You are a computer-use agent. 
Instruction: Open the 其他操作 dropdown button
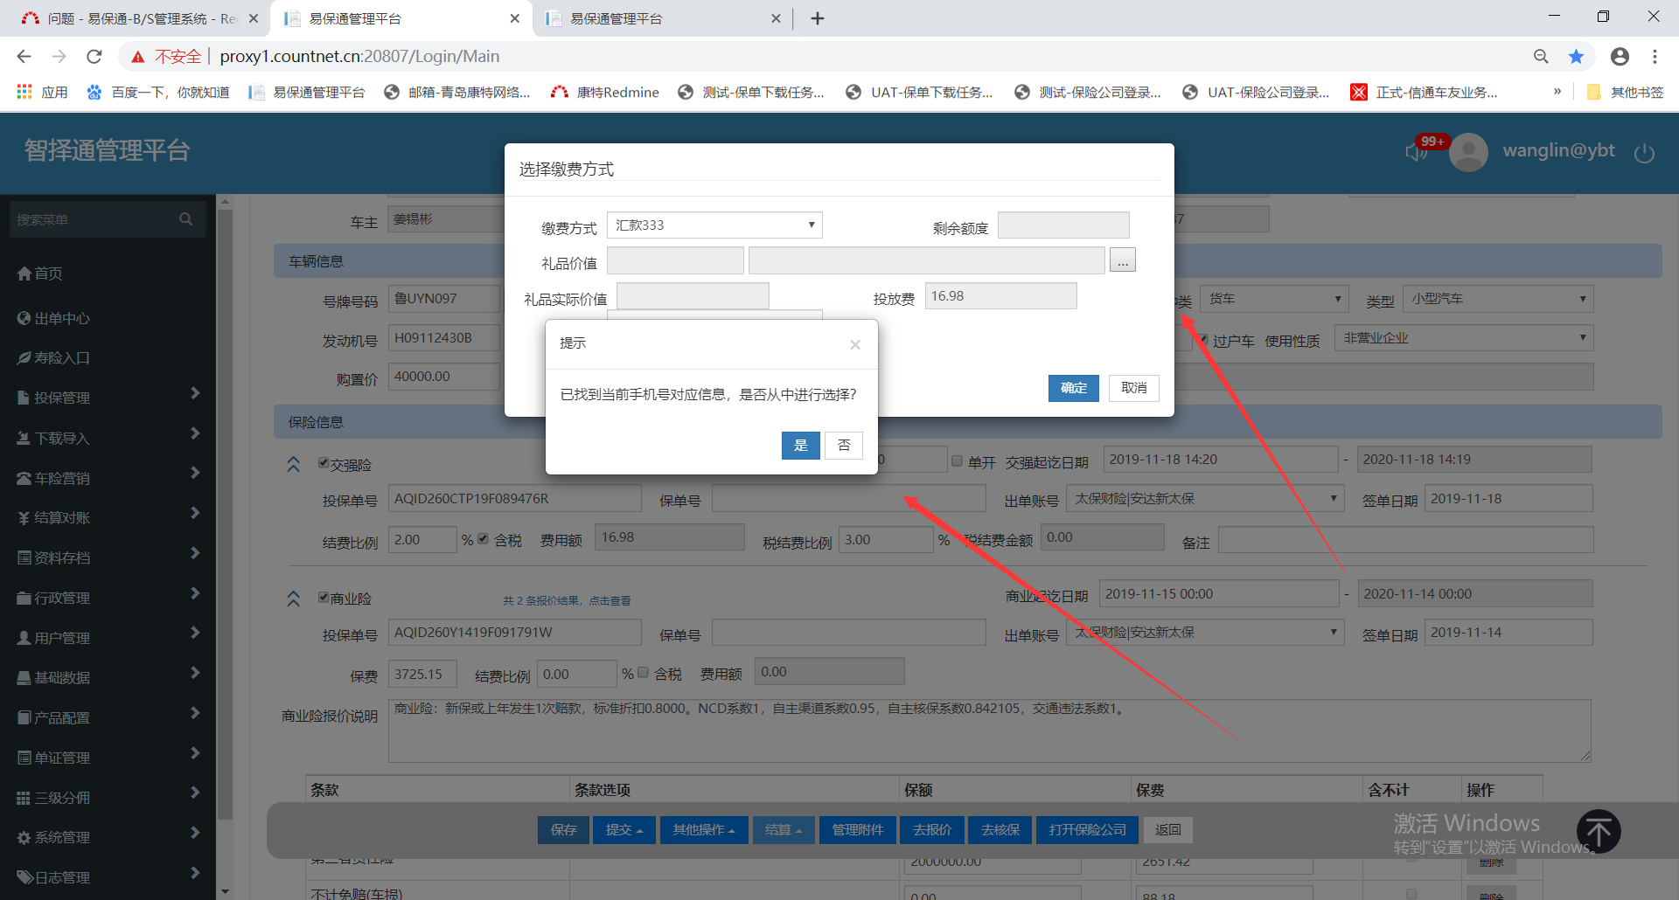[x=704, y=830]
